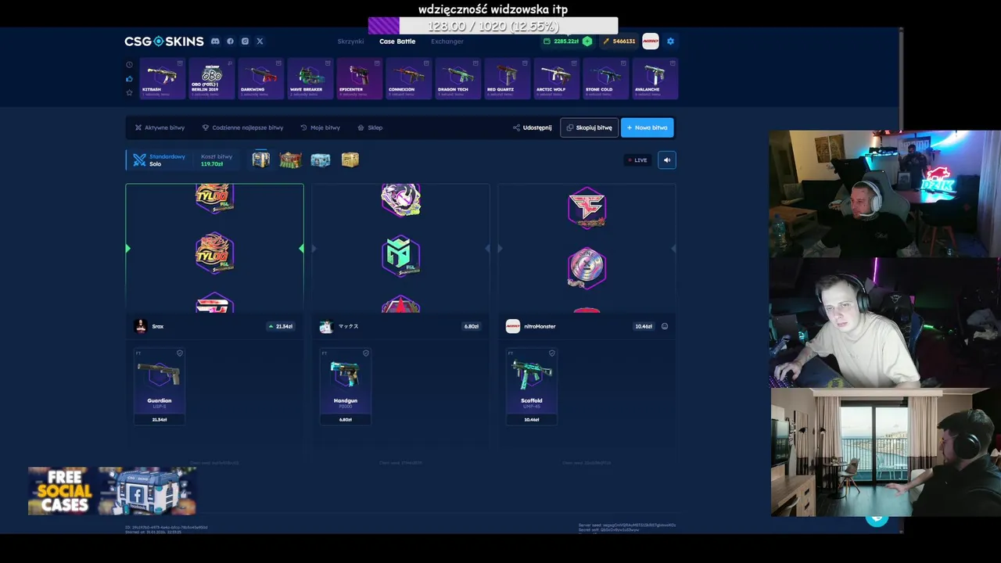Viewport: 1001px width, 563px height.
Task: Click マックス's 6.80zł total value
Action: [472, 326]
